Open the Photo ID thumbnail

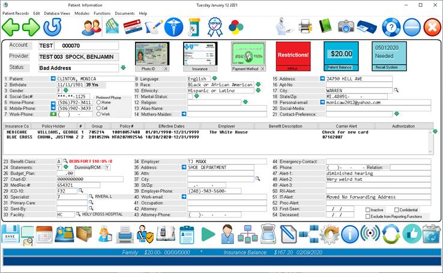click(152, 54)
